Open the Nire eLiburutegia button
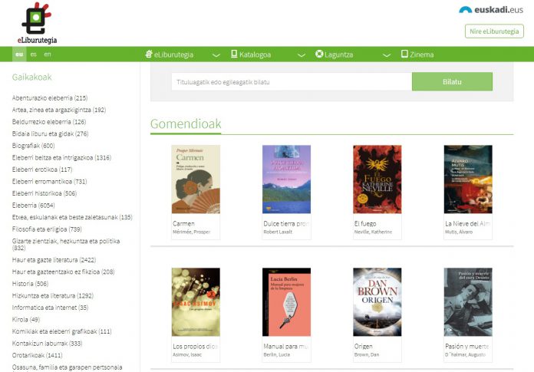534x372 pixels. coord(494,31)
